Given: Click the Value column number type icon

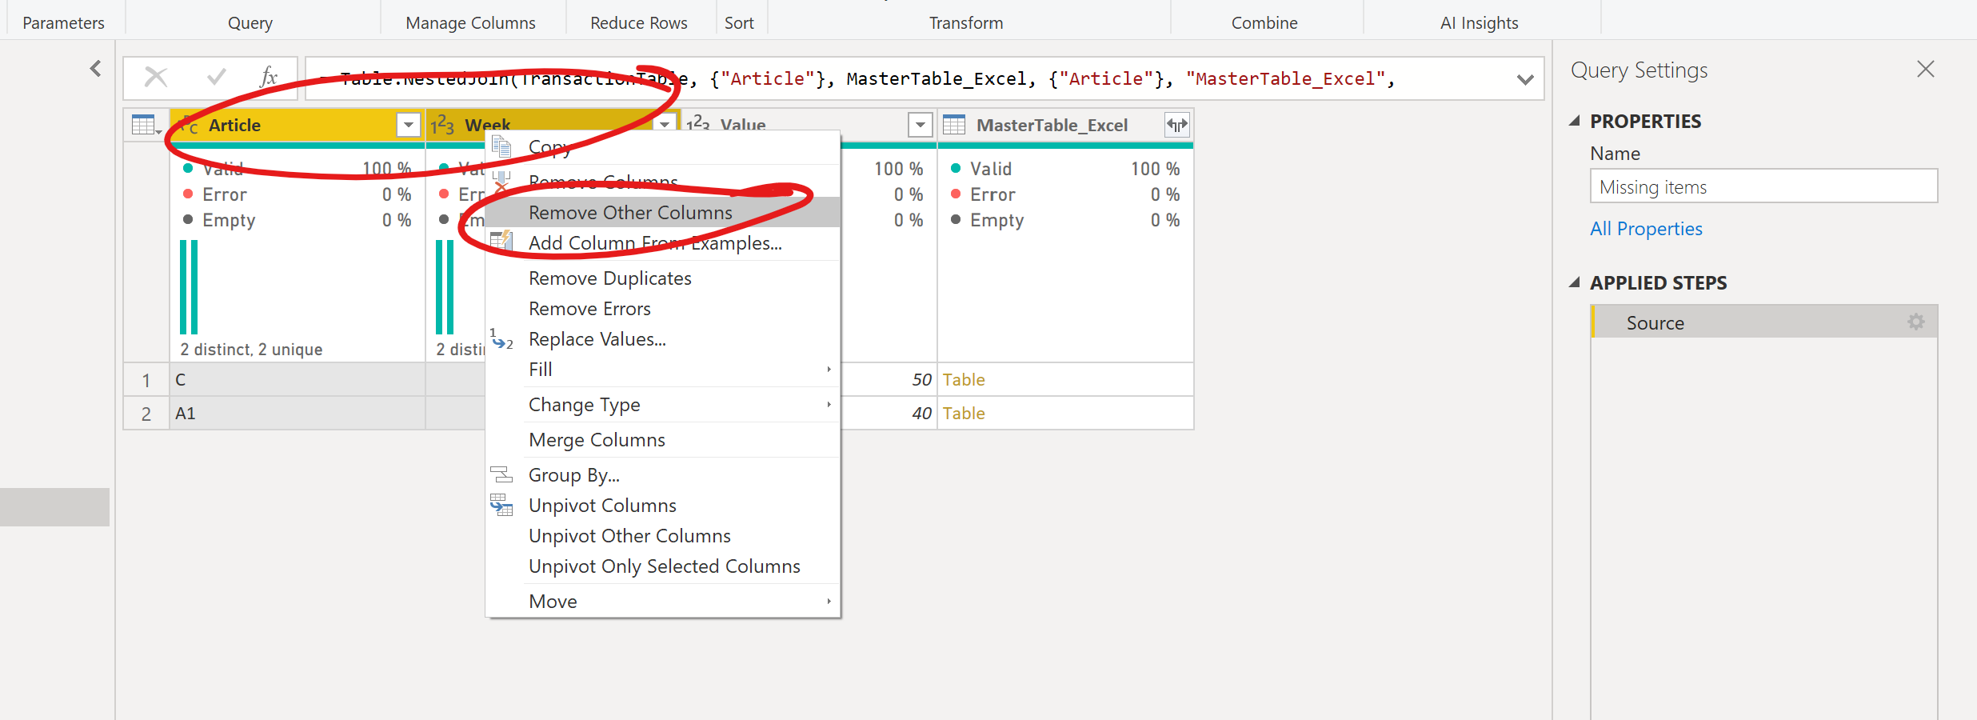Looking at the screenshot, I should (x=697, y=125).
